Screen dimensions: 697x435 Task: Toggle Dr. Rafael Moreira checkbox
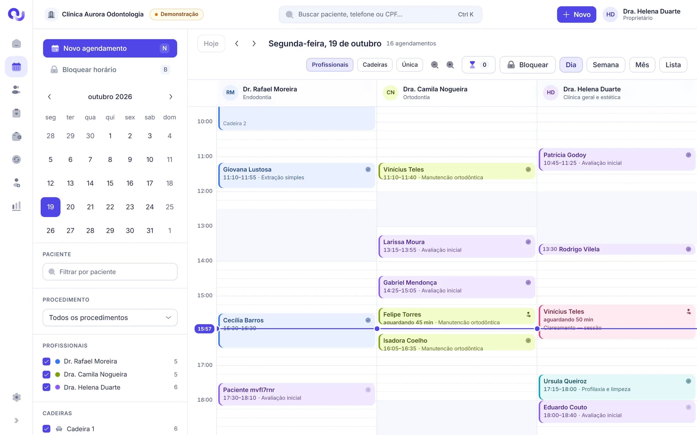[47, 361]
